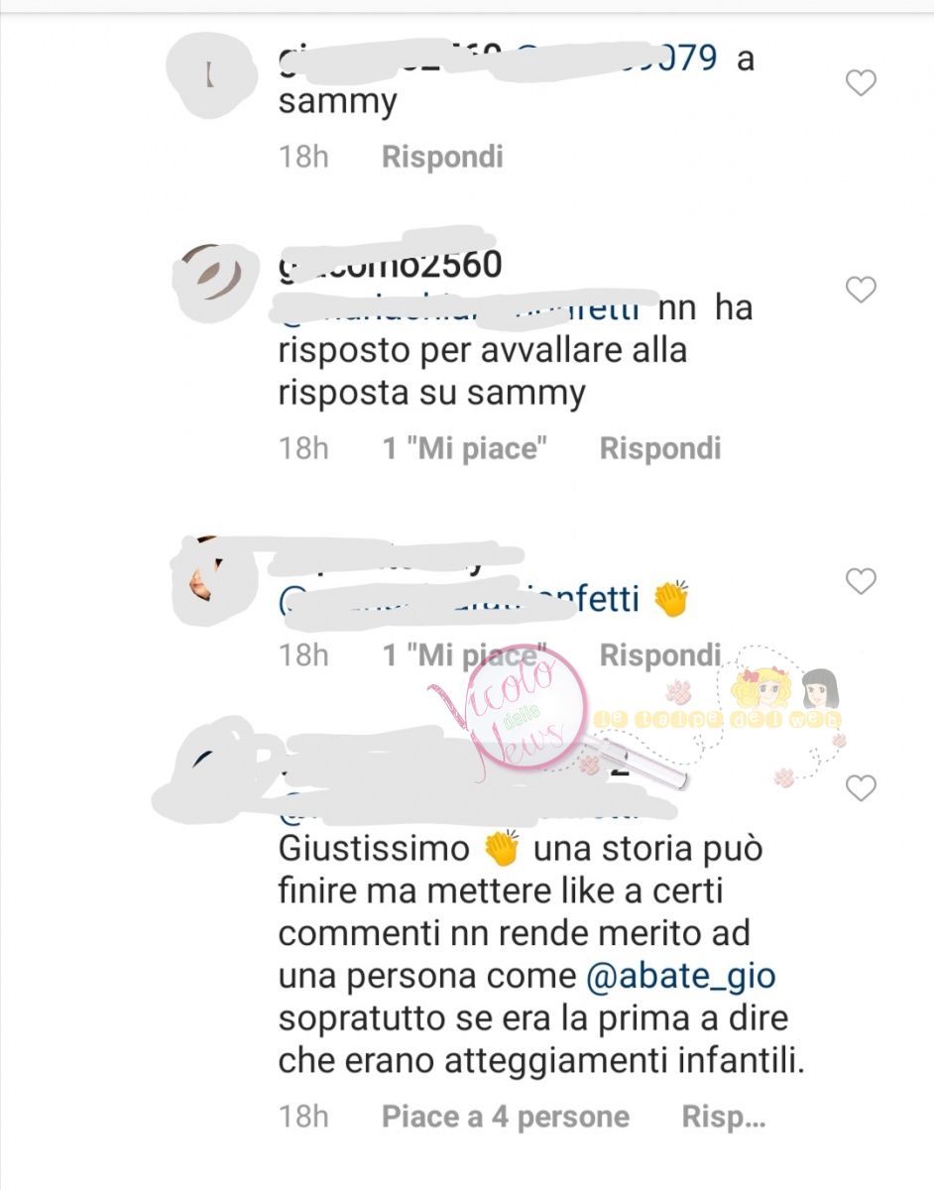This screenshot has height=1190, width=934.
Task: Open the Giustissimo commenter's avatar
Action: pos(212,764)
